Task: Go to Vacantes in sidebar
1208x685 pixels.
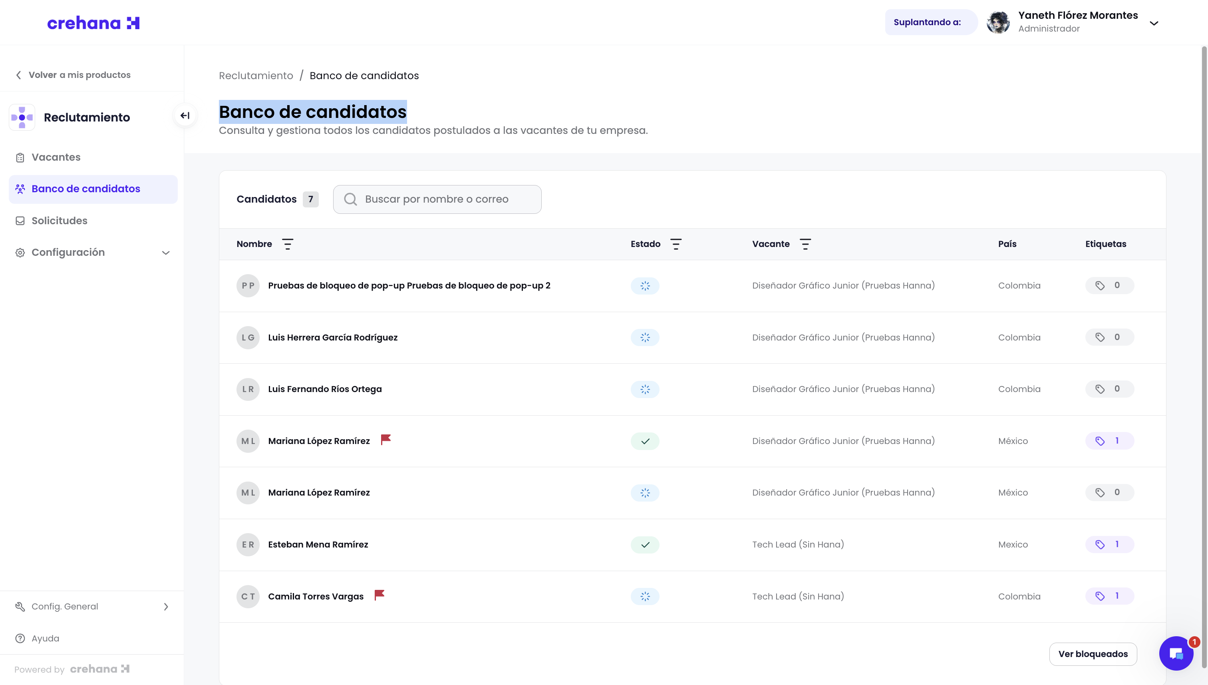Action: click(x=56, y=157)
